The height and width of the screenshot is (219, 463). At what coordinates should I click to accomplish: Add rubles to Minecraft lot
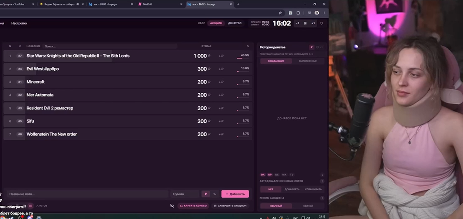[221, 82]
